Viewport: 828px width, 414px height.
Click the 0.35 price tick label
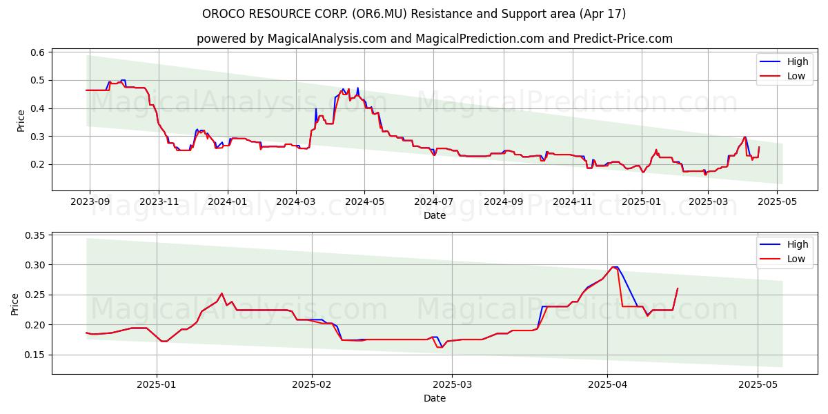click(36, 235)
